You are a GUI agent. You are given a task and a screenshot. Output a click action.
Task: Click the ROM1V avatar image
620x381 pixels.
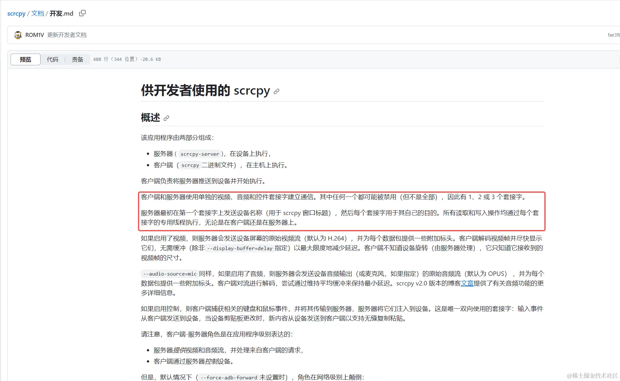18,35
